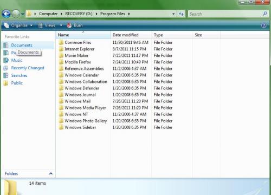Sort by Size column header
The image size is (271, 195).
207,35
